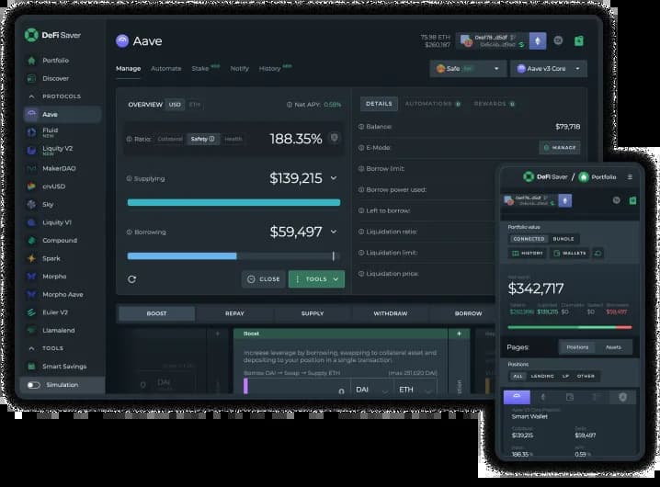Click the refresh icon below Borrowing

tap(131, 278)
